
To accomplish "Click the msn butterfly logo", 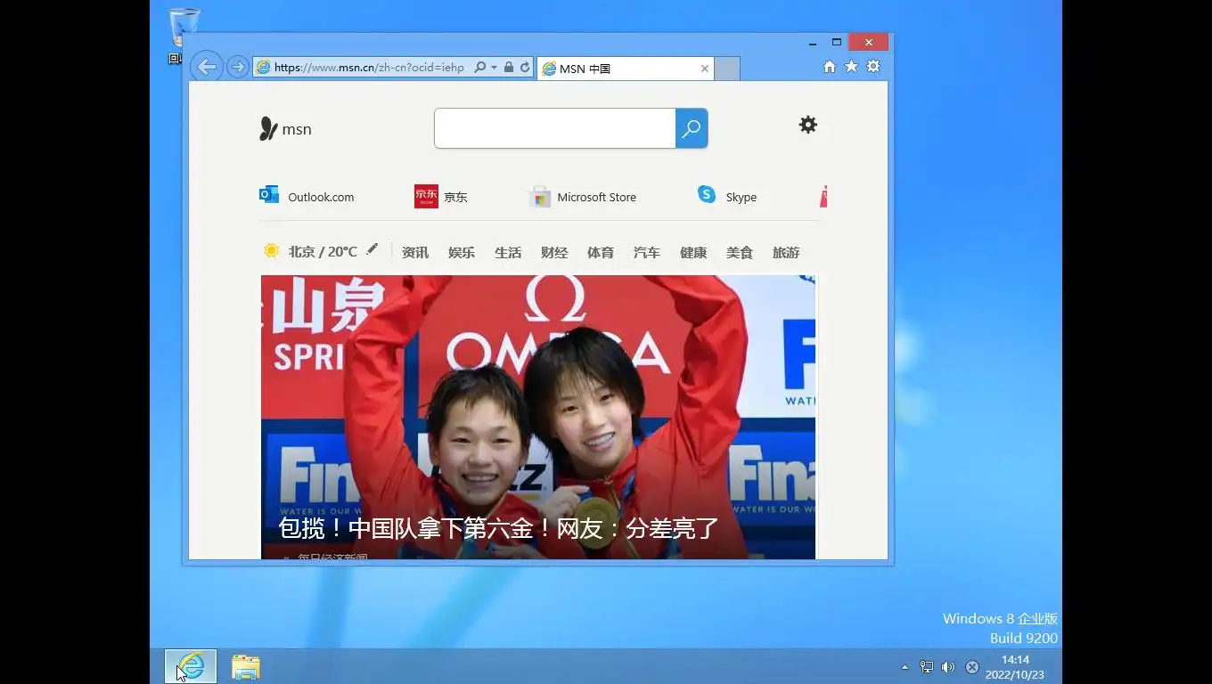I will tap(285, 129).
